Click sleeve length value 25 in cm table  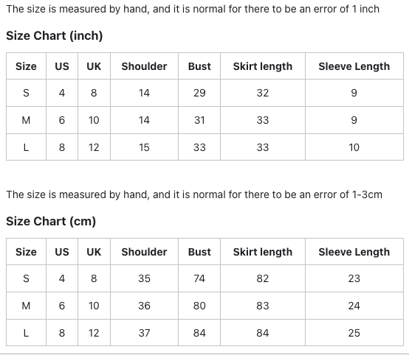coord(354,333)
